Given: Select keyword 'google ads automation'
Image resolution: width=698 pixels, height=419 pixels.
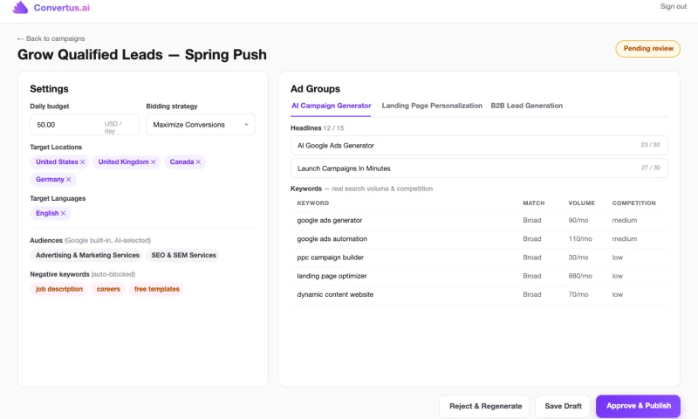Looking at the screenshot, I should click(332, 239).
